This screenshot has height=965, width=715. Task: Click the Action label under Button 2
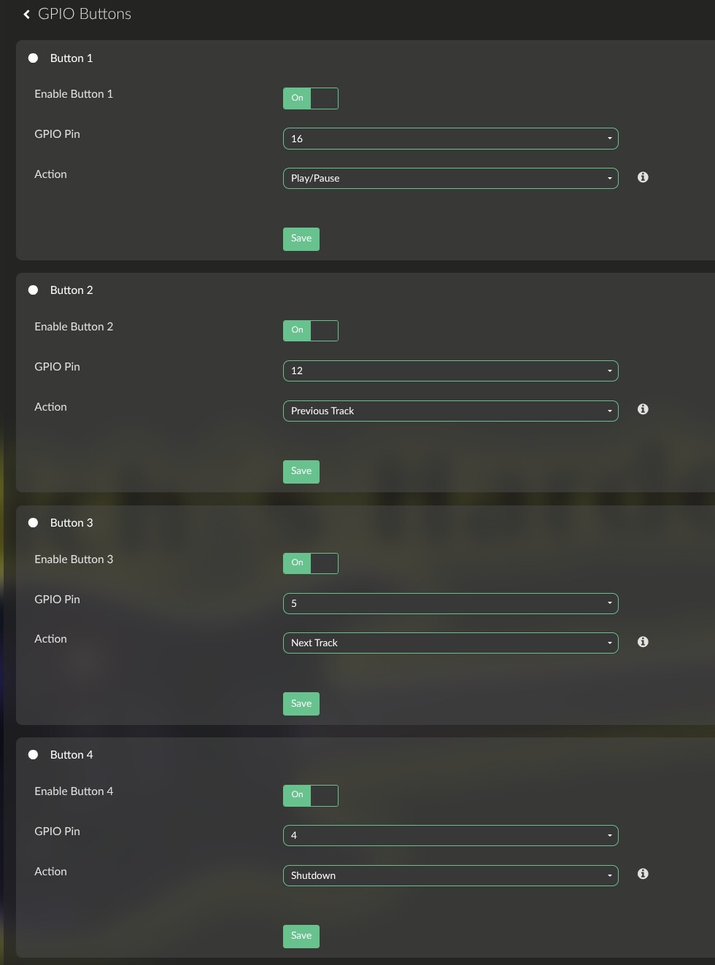50,407
